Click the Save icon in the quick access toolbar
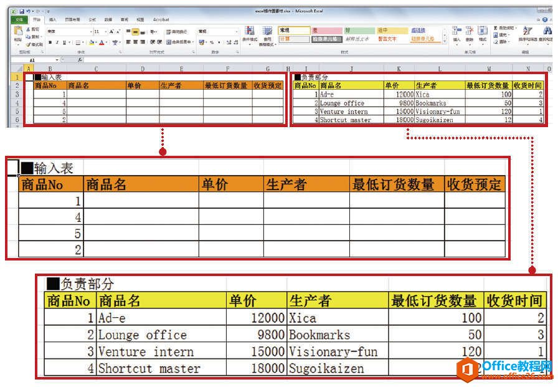The image size is (558, 387). click(x=22, y=11)
